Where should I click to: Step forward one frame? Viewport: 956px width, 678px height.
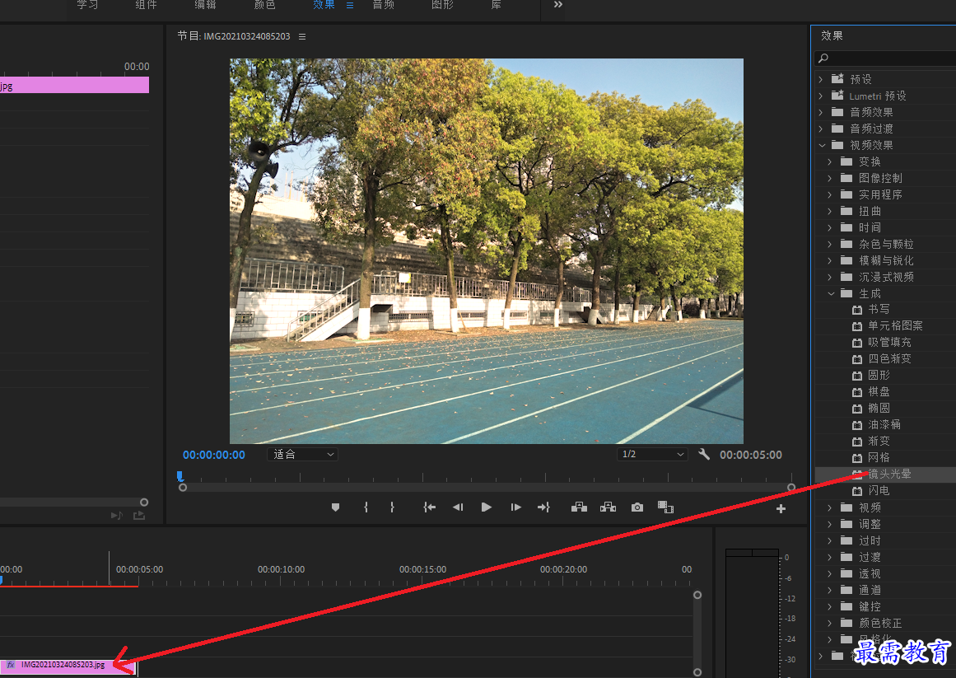[x=515, y=507]
